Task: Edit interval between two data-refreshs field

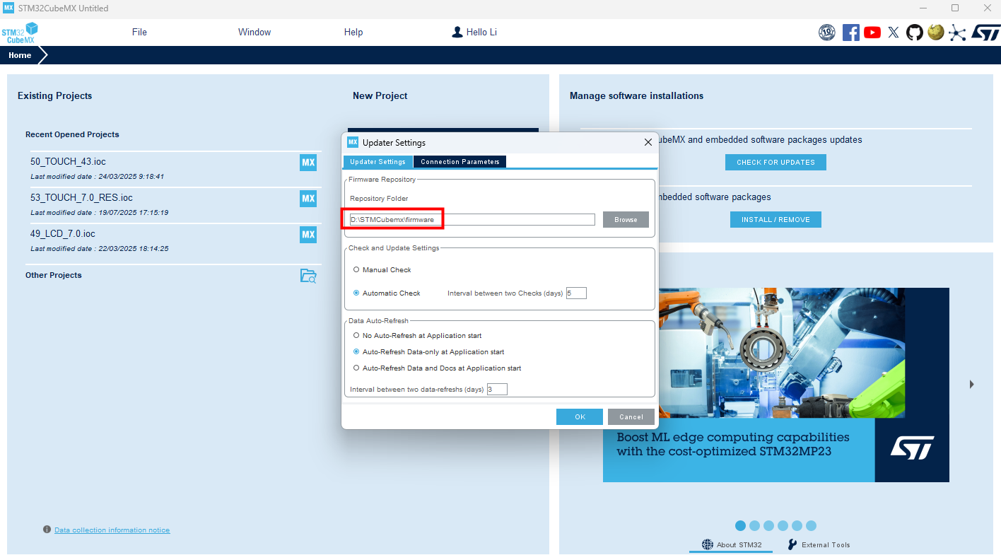Action: [x=497, y=390]
